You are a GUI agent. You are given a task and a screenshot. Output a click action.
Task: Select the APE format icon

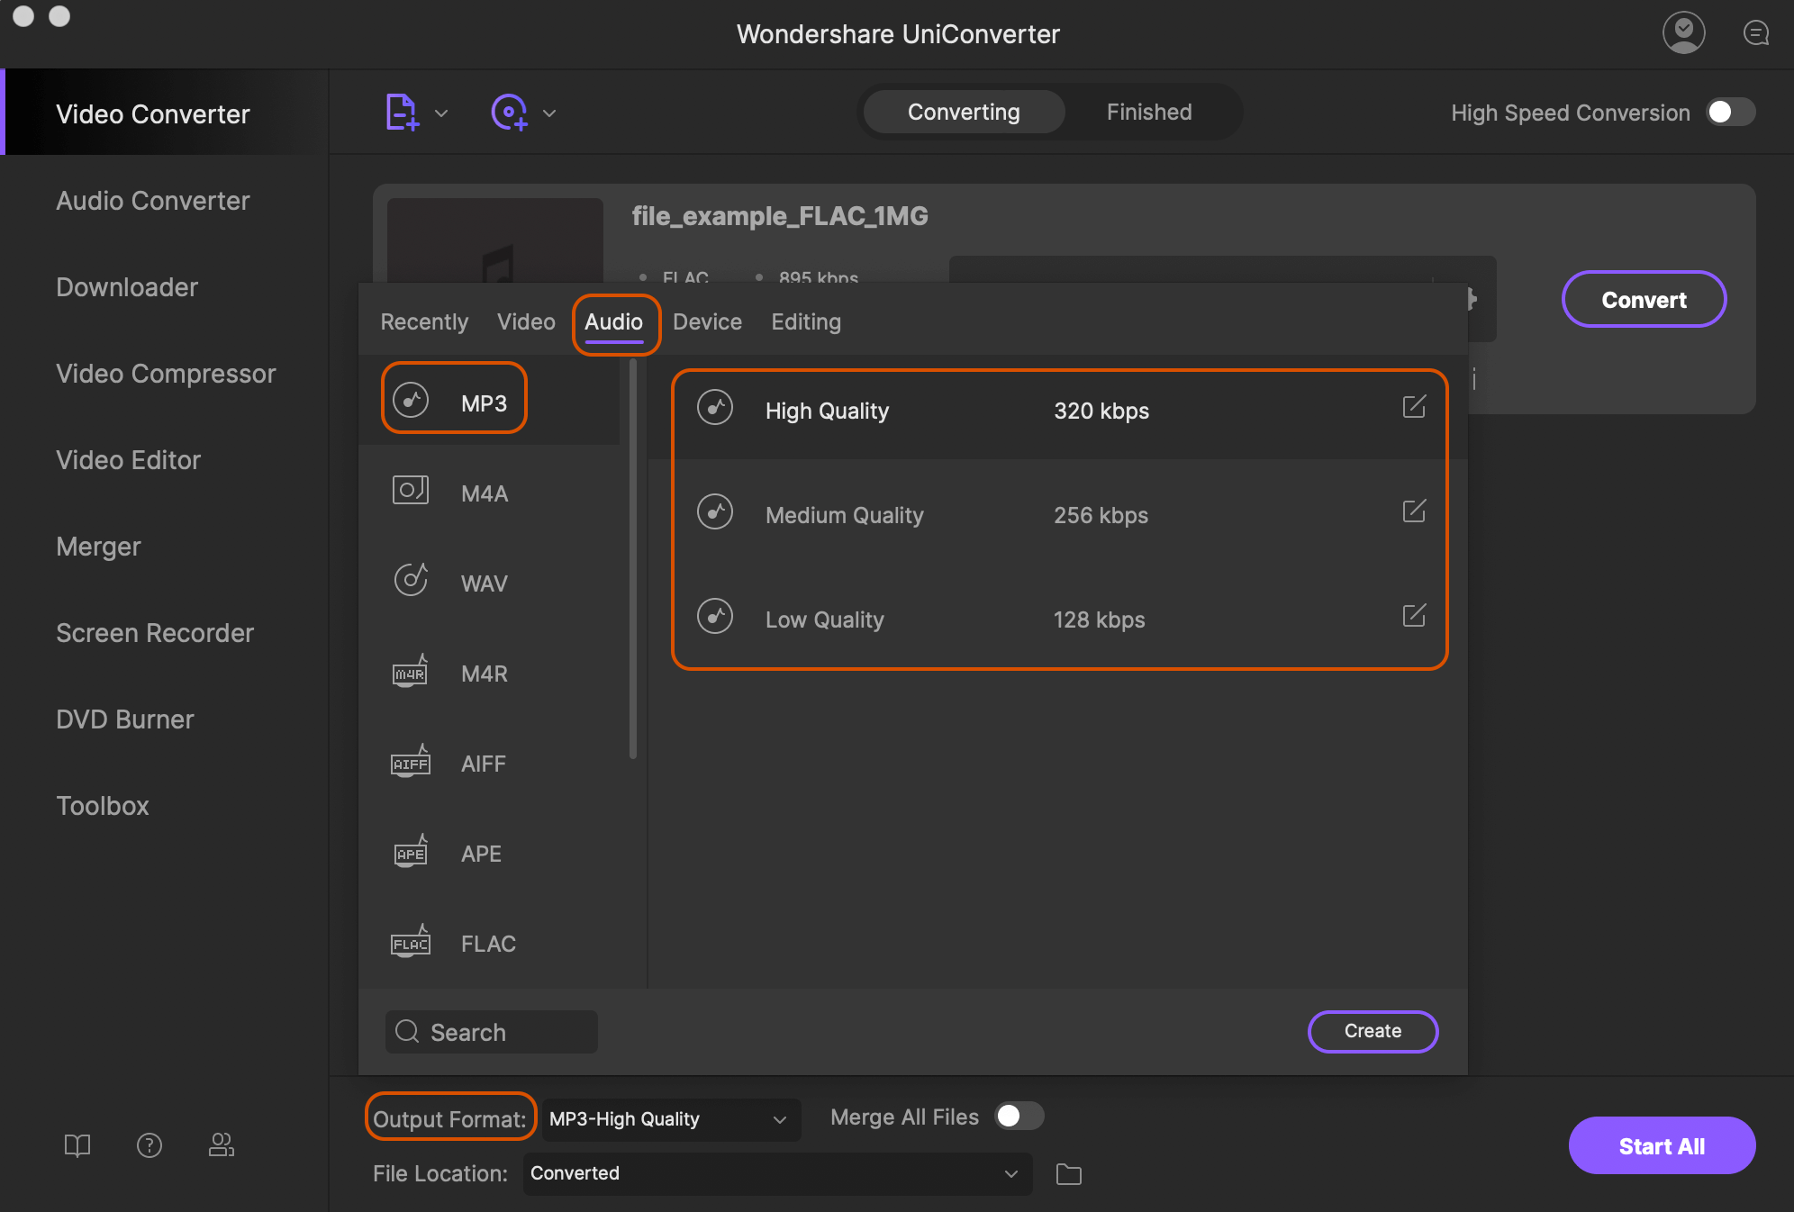click(x=410, y=852)
